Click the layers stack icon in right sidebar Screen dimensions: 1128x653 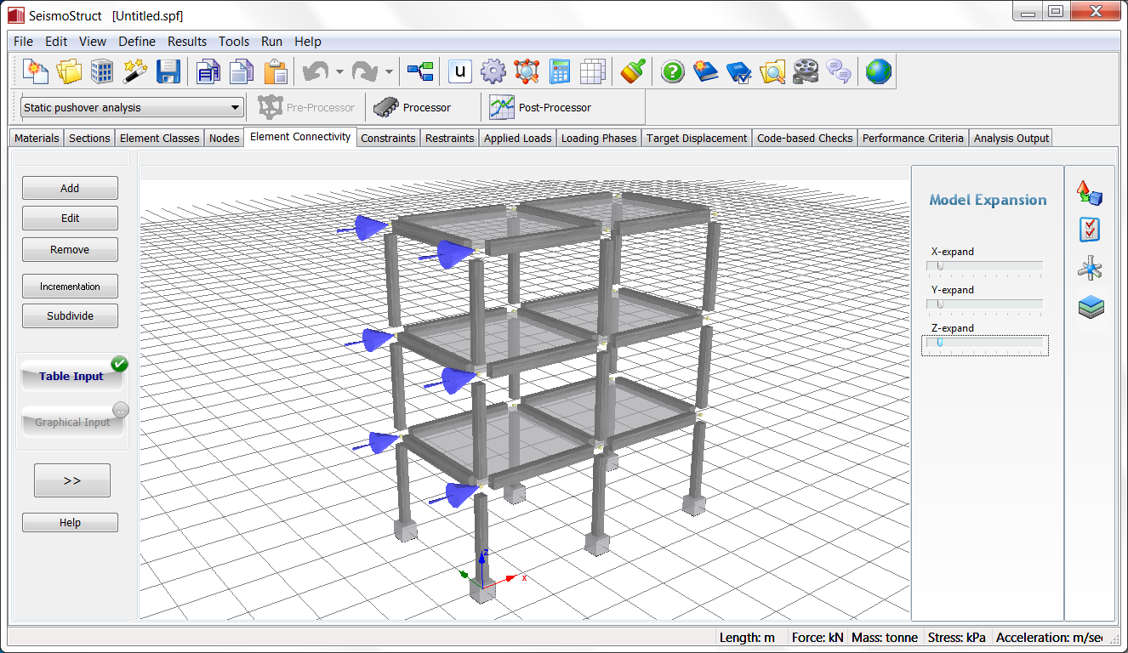1091,307
